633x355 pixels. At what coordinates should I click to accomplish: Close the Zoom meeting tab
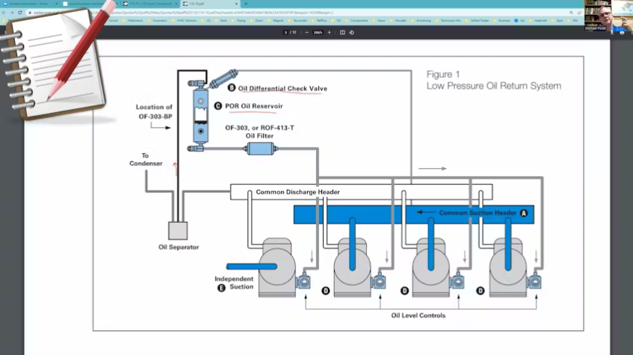(x=56, y=4)
